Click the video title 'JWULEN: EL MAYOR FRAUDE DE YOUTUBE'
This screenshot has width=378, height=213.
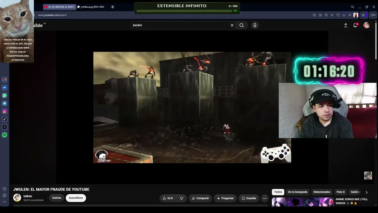click(x=51, y=189)
